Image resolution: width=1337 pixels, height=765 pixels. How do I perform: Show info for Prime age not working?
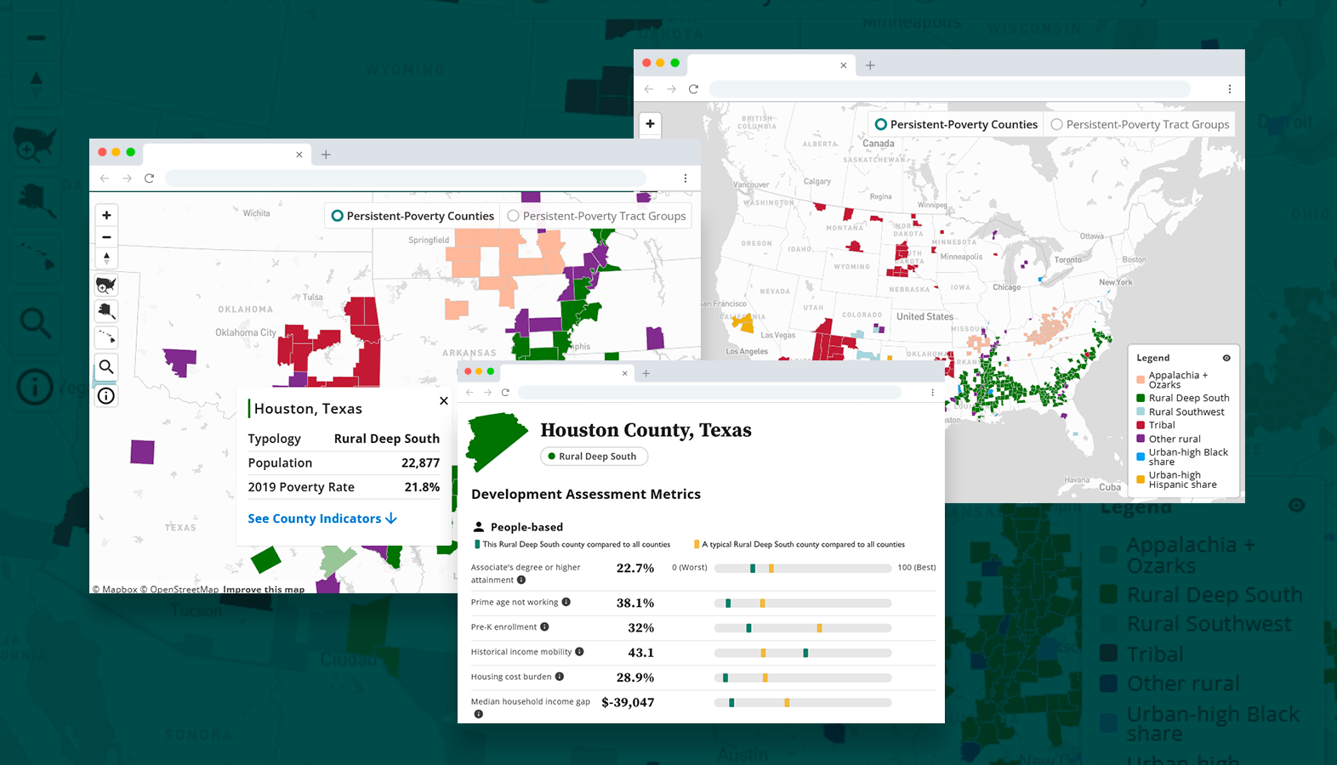(x=566, y=602)
